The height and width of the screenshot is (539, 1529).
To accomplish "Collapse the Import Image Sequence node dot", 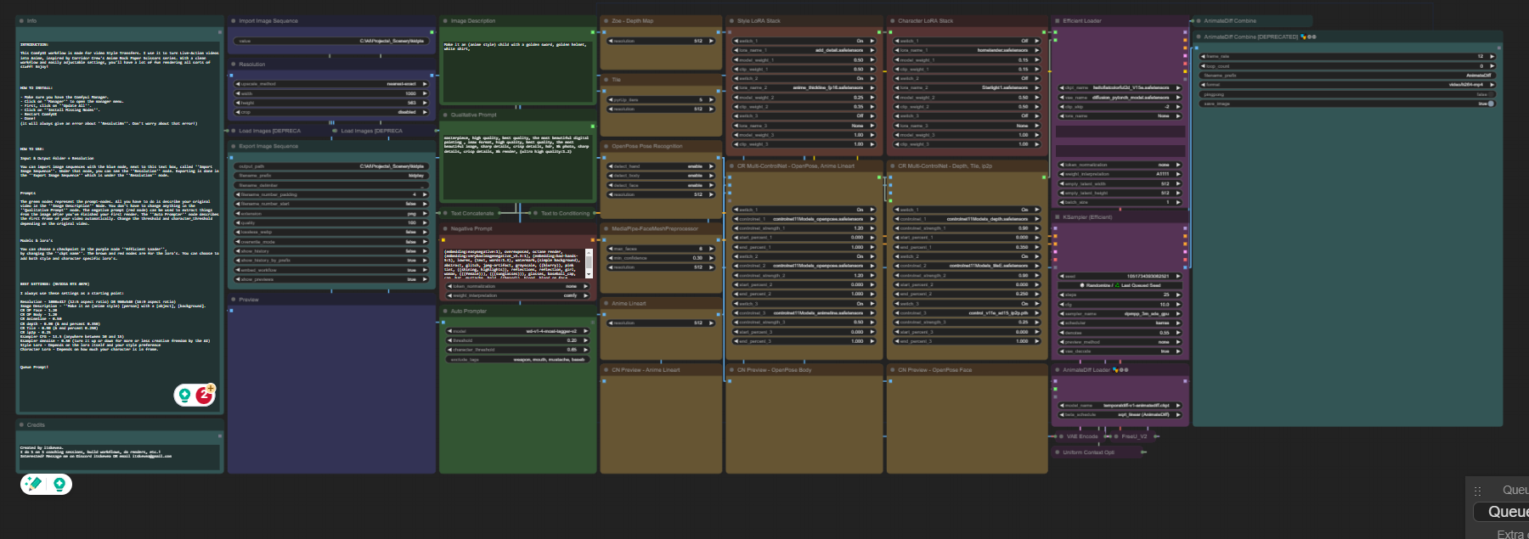I will (x=234, y=21).
